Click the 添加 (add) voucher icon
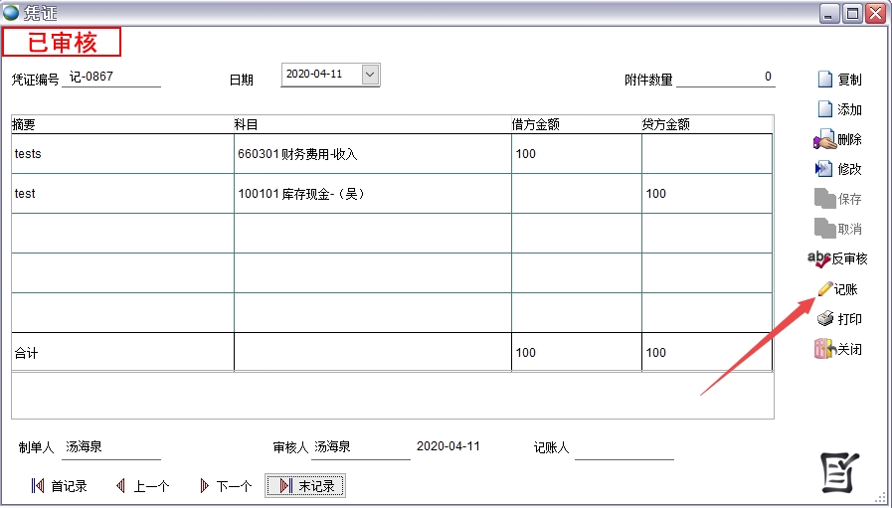 point(824,109)
